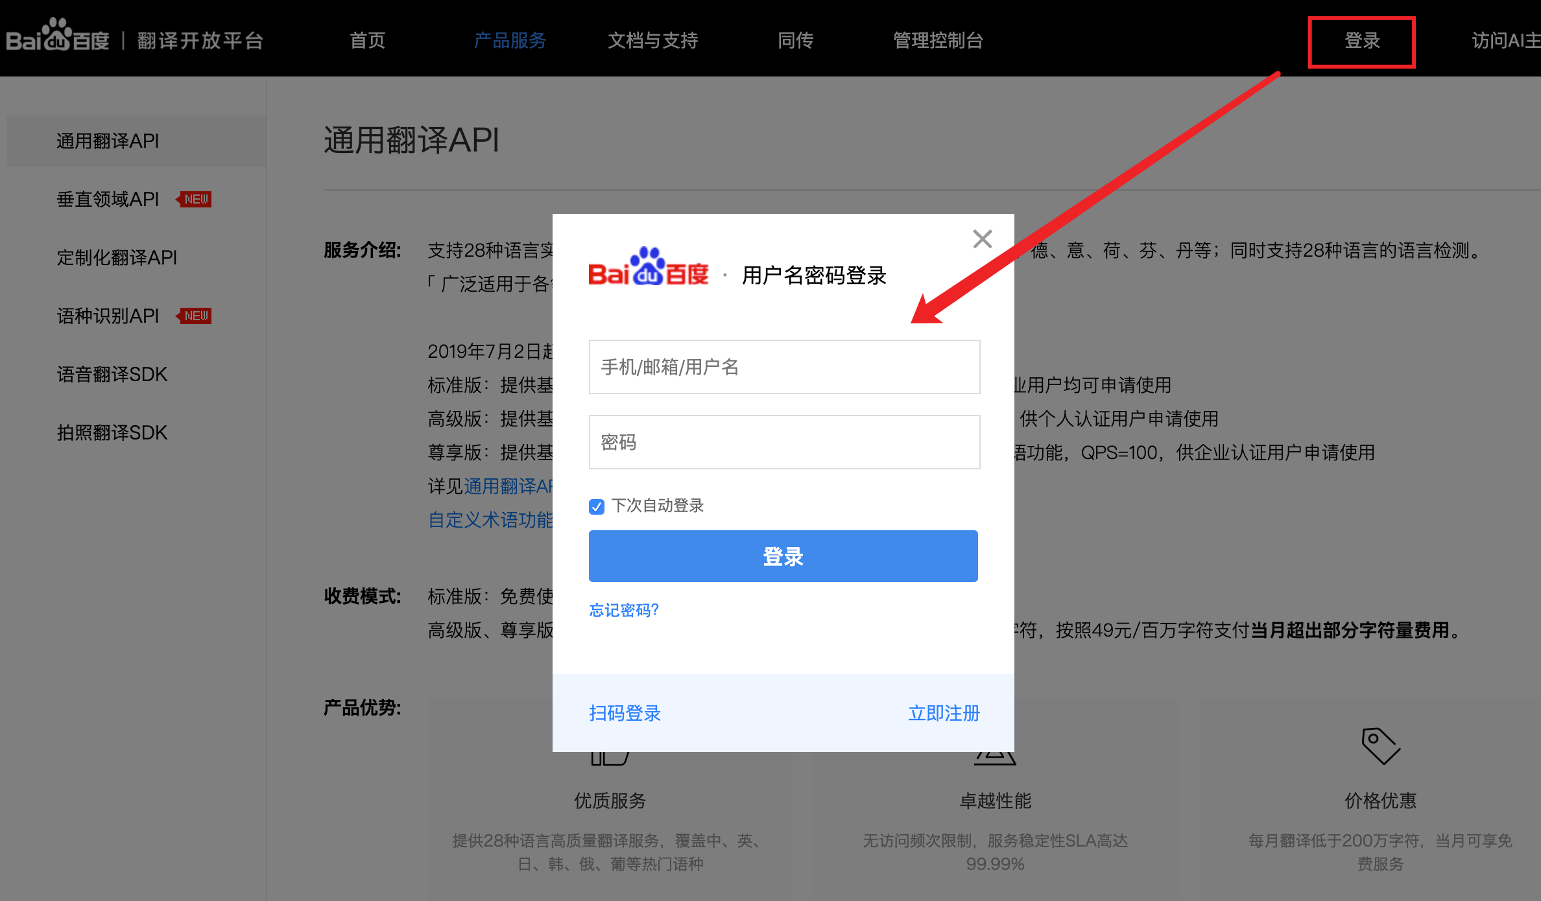Switch to 扫码登录
The image size is (1541, 901).
click(625, 713)
